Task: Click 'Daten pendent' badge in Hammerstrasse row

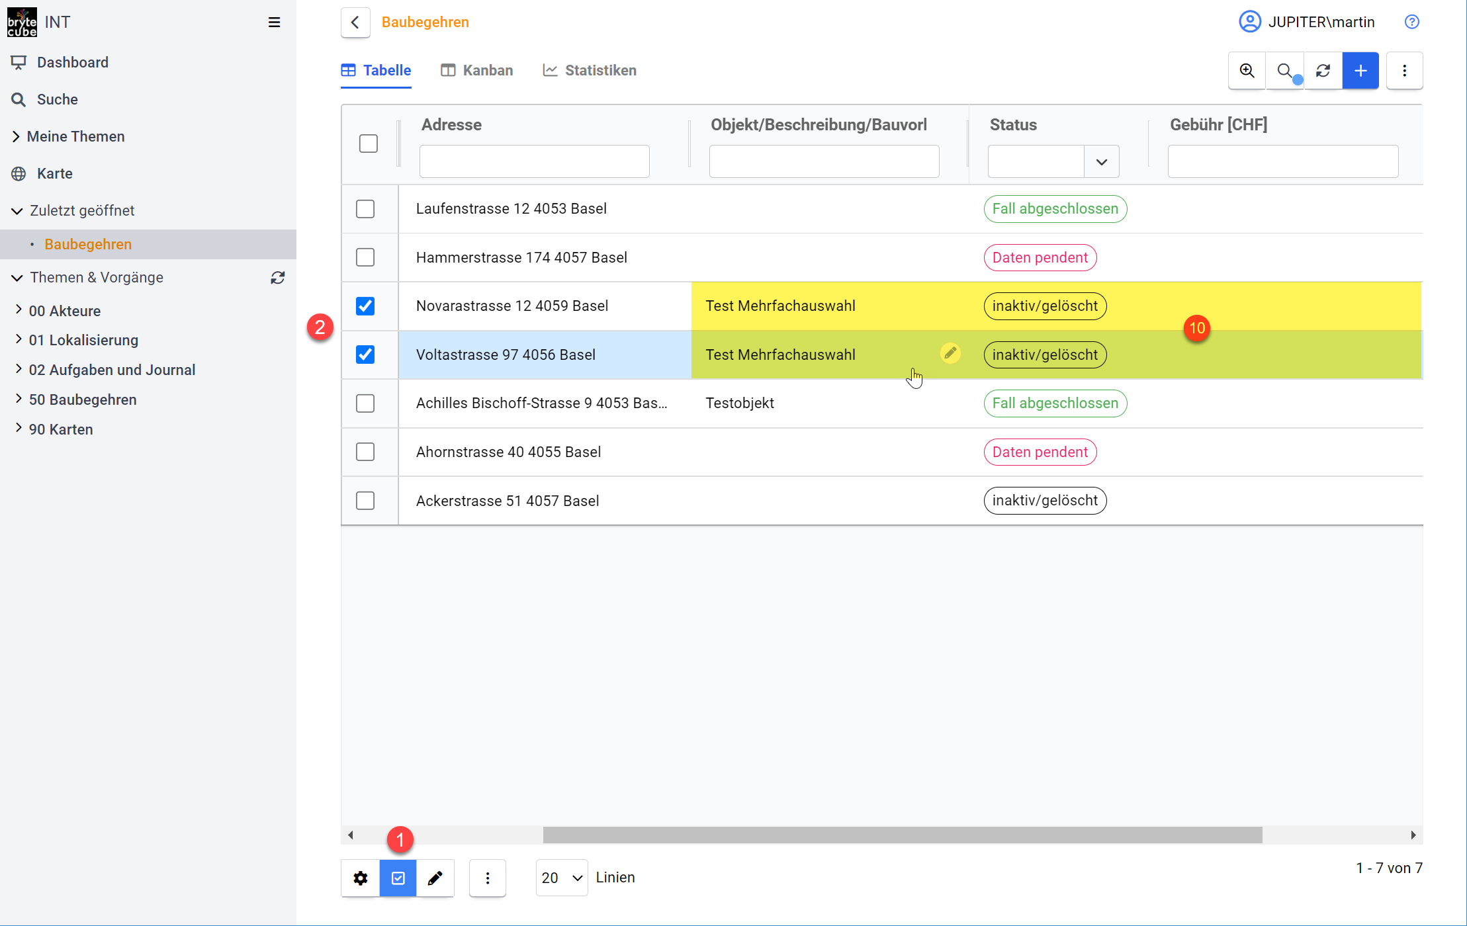Action: (x=1040, y=257)
